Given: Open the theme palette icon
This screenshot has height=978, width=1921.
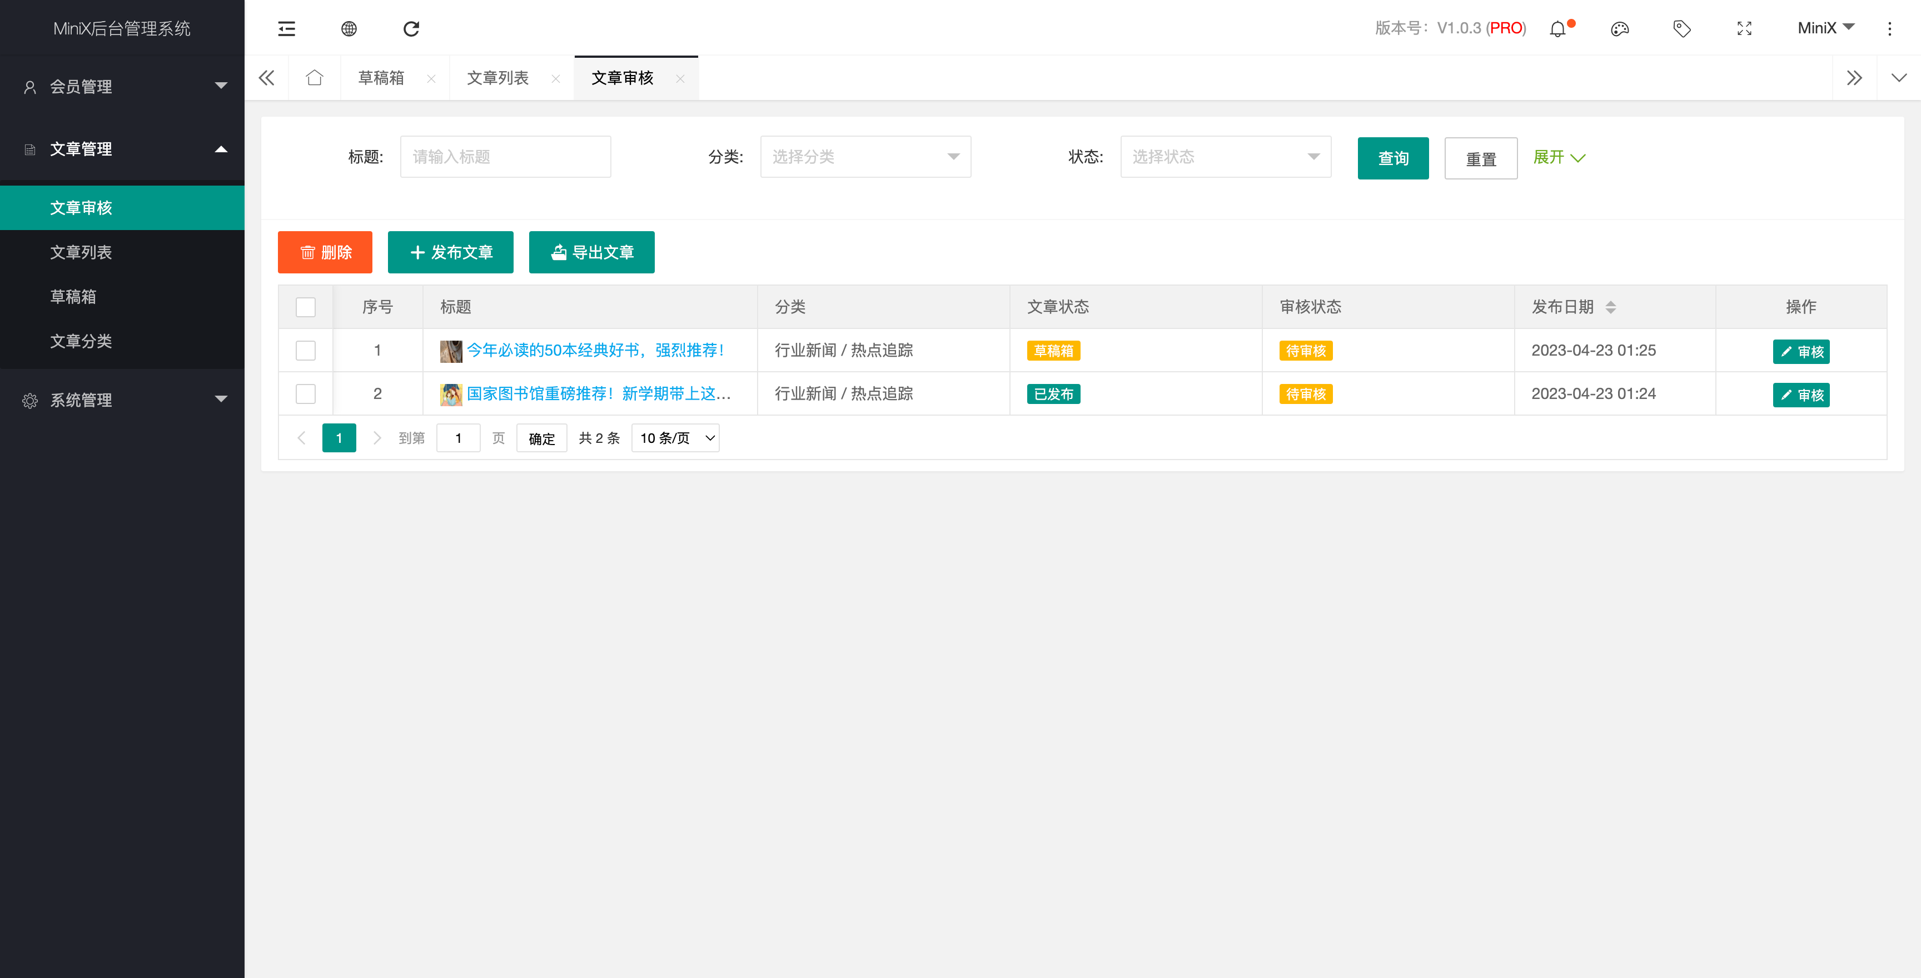Looking at the screenshot, I should tap(1620, 29).
